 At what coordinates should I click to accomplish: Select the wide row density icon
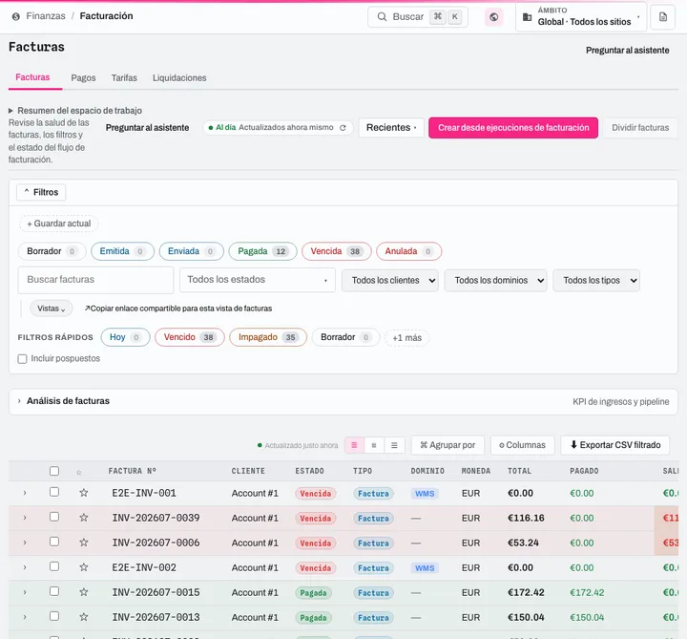[x=394, y=445]
